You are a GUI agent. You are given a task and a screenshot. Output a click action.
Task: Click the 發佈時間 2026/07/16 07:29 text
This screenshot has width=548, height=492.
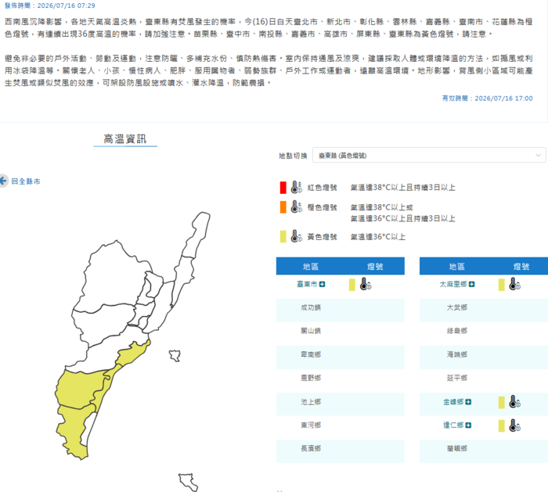(x=49, y=5)
